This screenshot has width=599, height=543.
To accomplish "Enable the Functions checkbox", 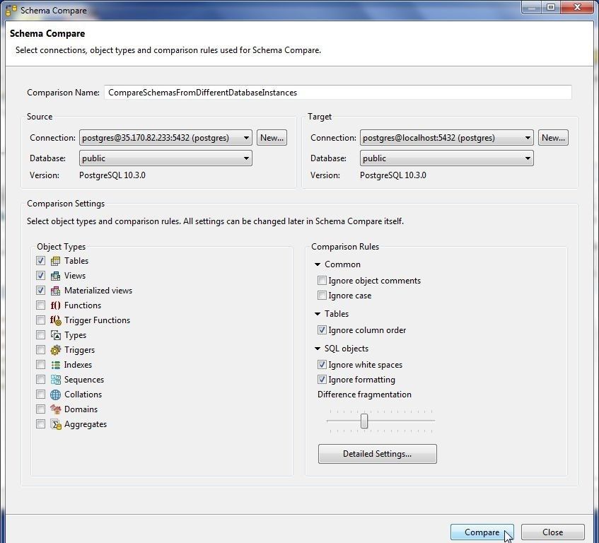I will (x=40, y=305).
